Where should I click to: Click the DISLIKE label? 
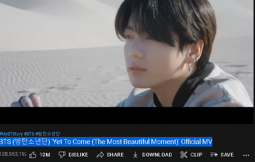click(78, 155)
